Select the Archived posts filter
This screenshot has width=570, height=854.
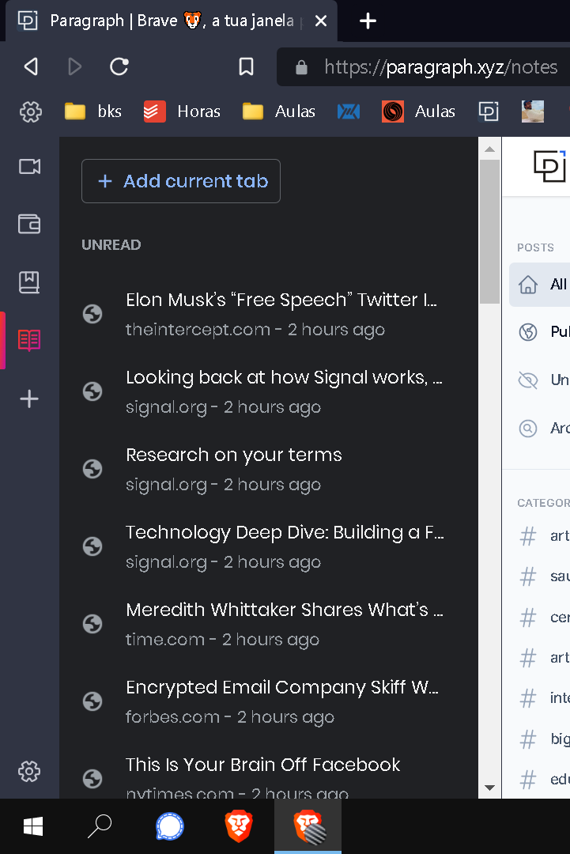pos(543,428)
